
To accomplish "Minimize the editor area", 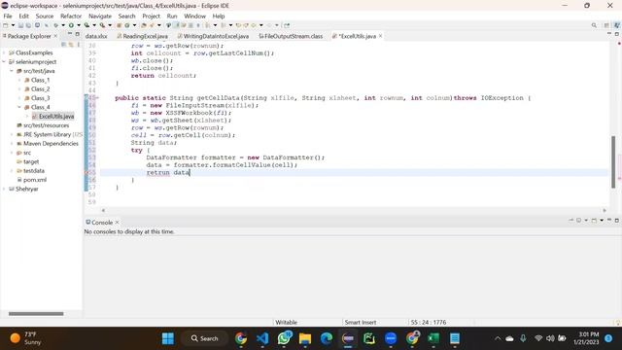I will click(x=609, y=34).
